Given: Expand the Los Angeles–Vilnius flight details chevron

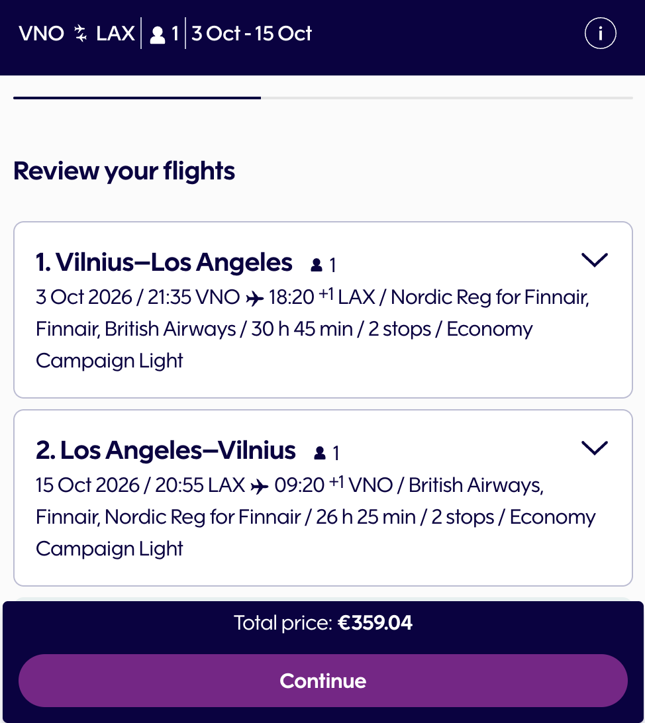Looking at the screenshot, I should click(x=594, y=448).
